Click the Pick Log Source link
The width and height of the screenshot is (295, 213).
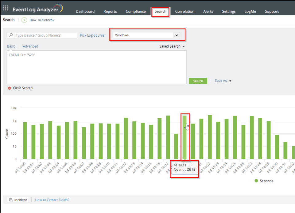pyautogui.click(x=92, y=35)
